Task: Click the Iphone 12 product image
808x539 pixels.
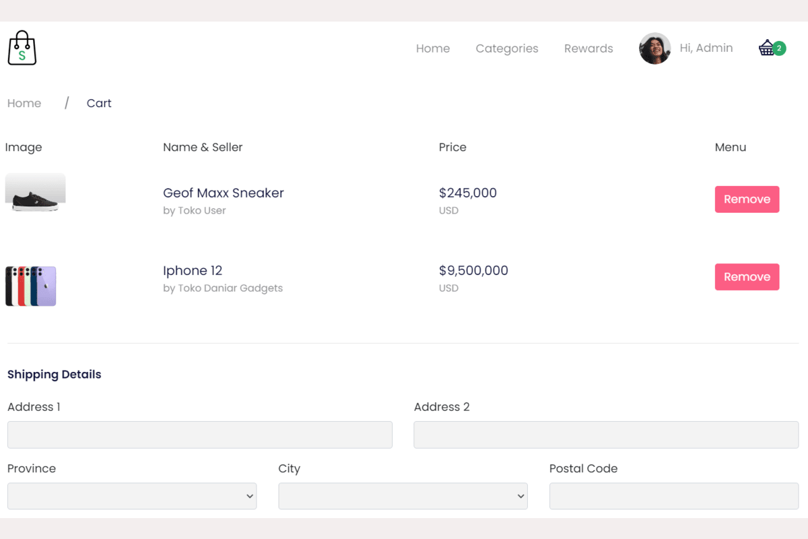Action: point(31,286)
